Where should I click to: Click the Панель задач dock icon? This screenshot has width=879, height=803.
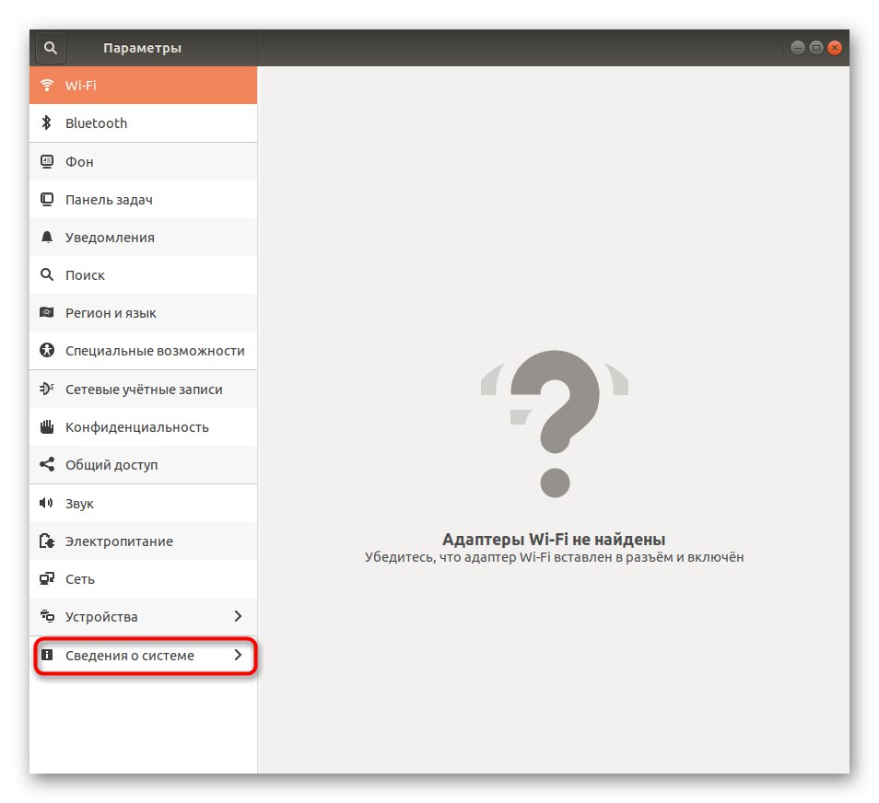pos(47,199)
